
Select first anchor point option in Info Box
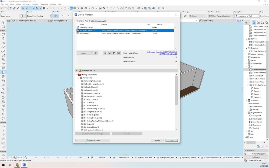click(56, 16)
